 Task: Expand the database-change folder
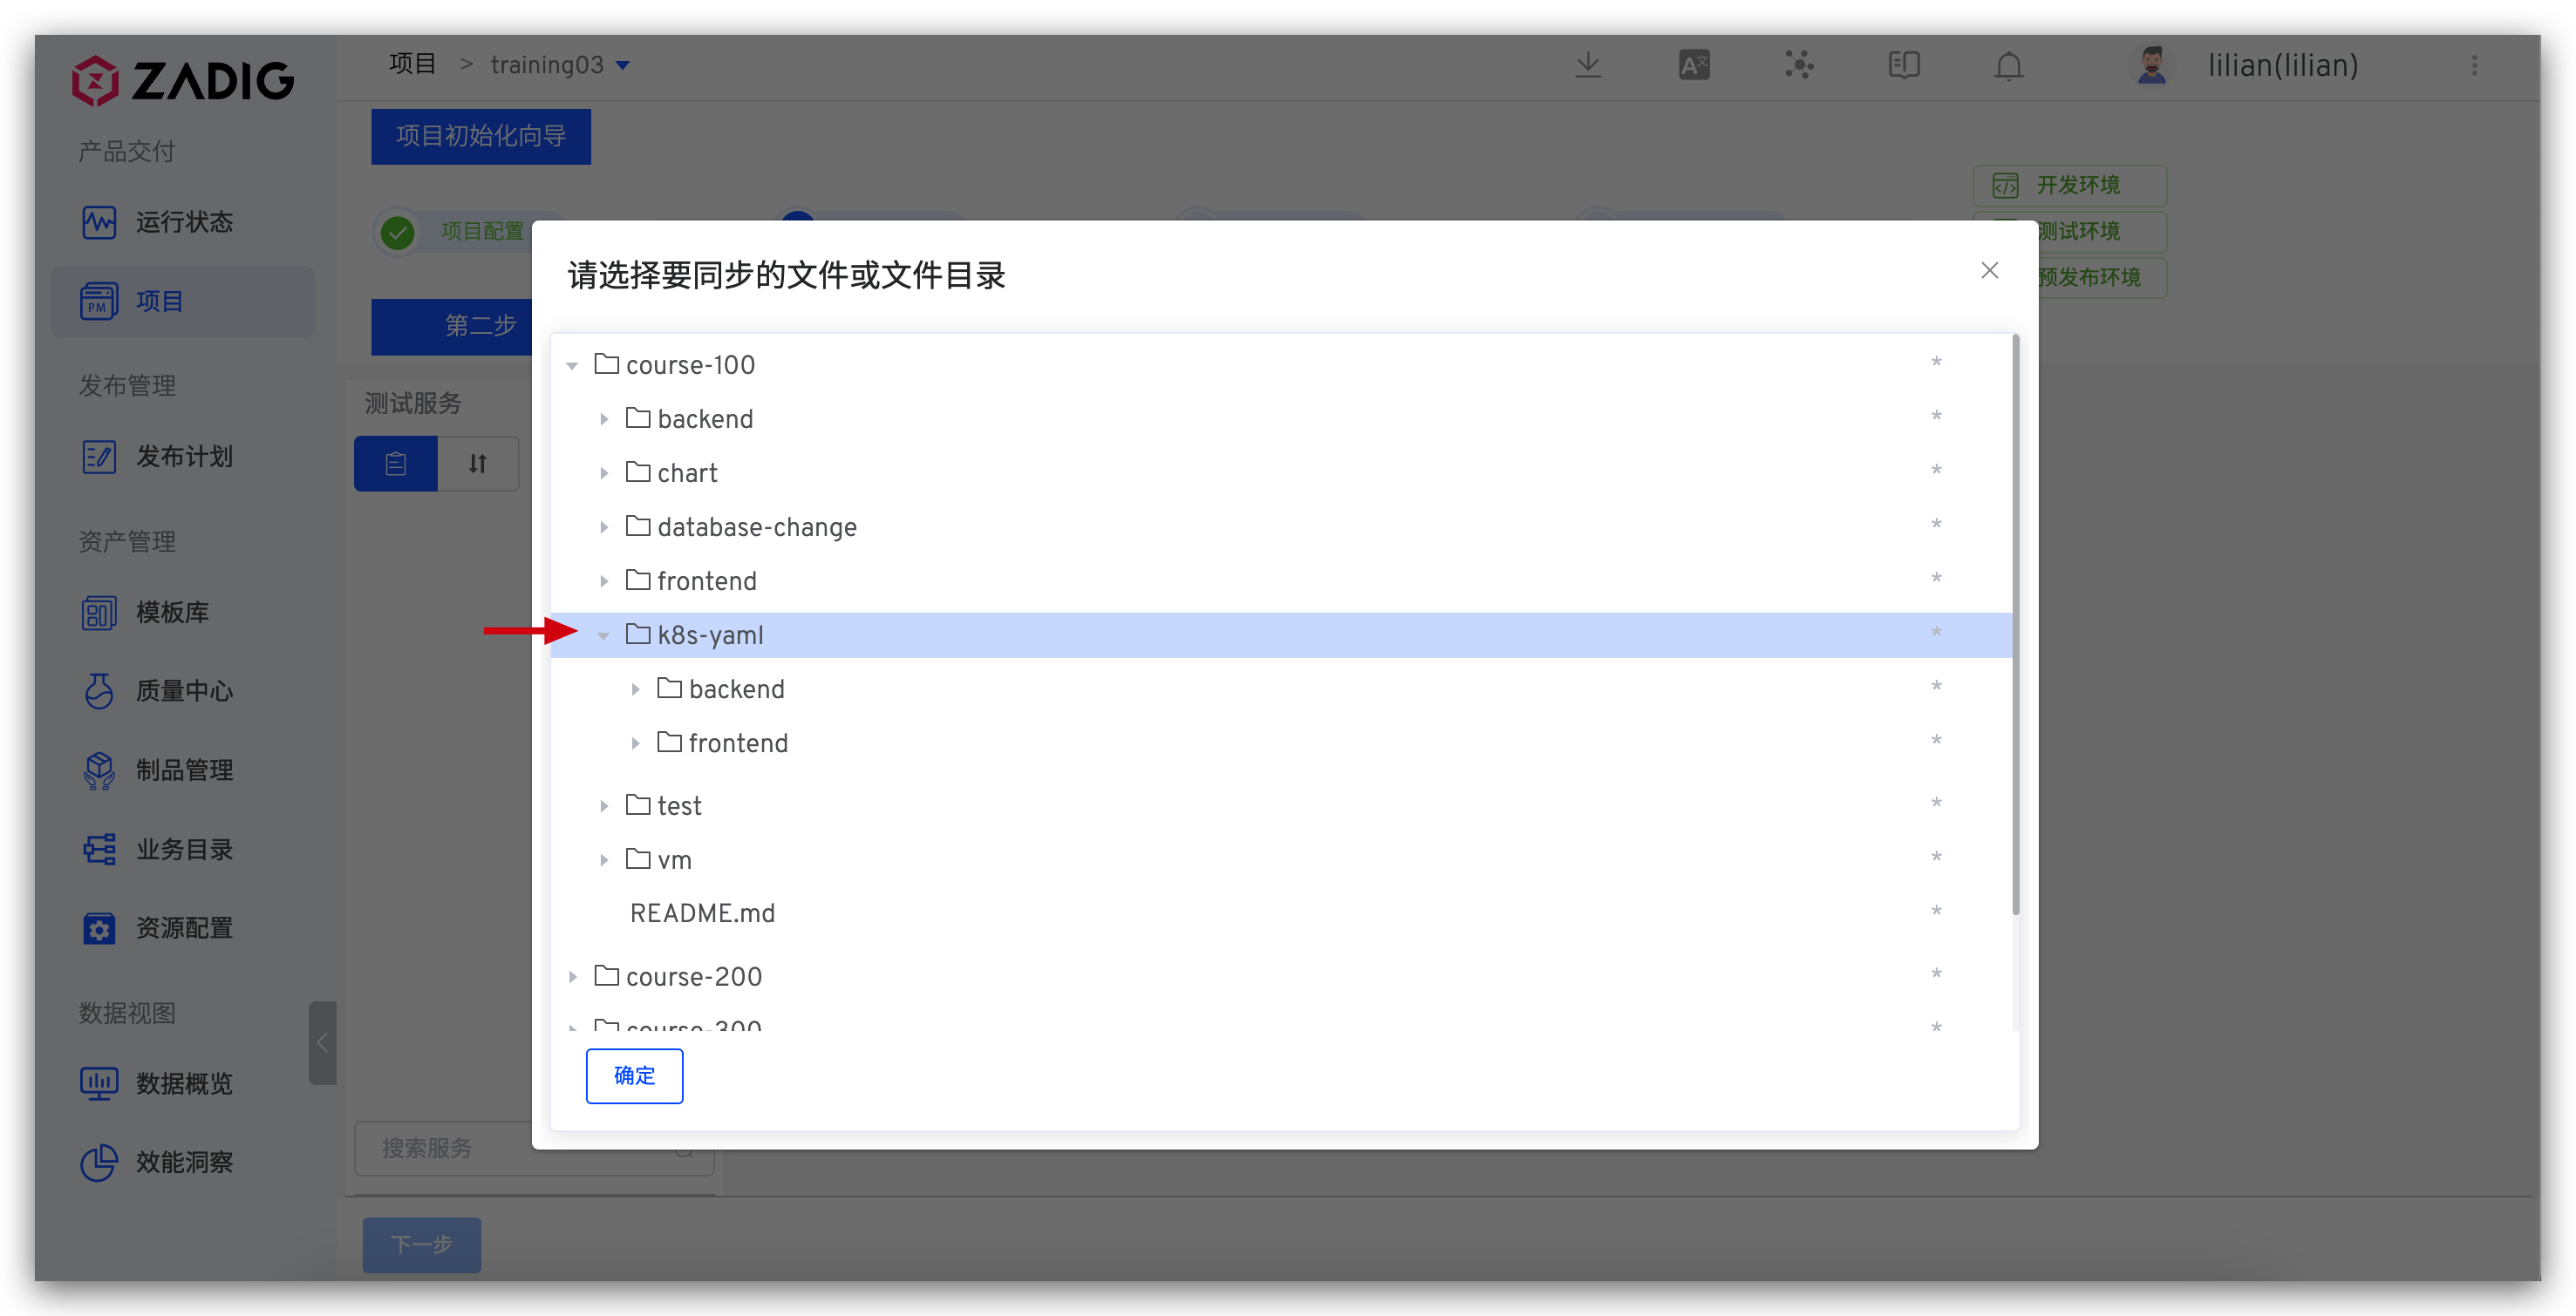603,526
